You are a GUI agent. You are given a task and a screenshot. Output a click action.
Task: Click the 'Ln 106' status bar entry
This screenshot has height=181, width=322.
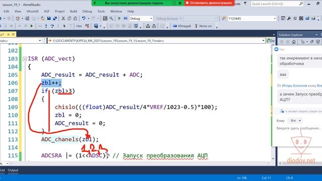tap(242, 178)
